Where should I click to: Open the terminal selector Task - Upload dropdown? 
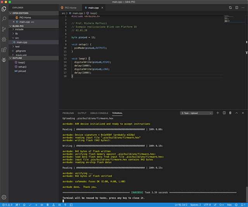196,113
